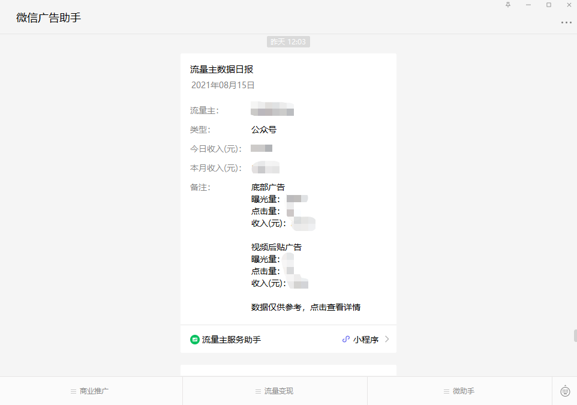577x405 pixels.
Task: Pin the chat window on top
Action: [x=508, y=5]
